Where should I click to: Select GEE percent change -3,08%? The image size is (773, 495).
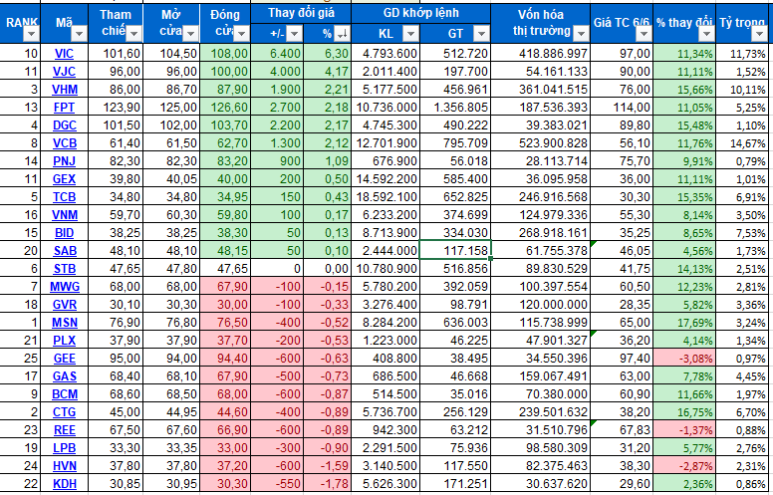(x=684, y=359)
